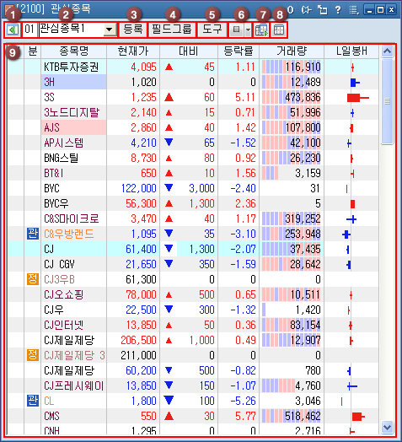Expand the 관심종목1 group dropdown
402x442 pixels.
[110, 30]
